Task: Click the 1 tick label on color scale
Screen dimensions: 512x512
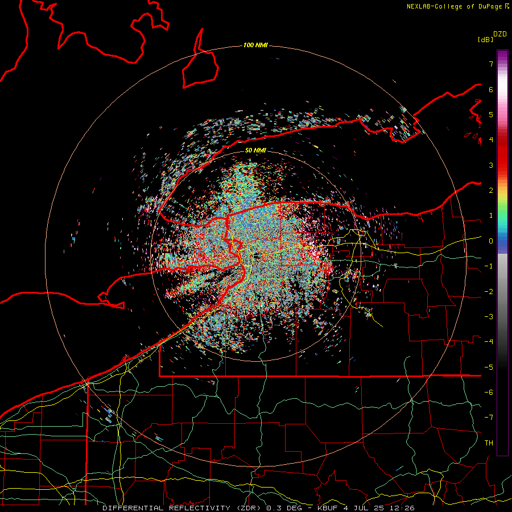Action: [x=491, y=216]
